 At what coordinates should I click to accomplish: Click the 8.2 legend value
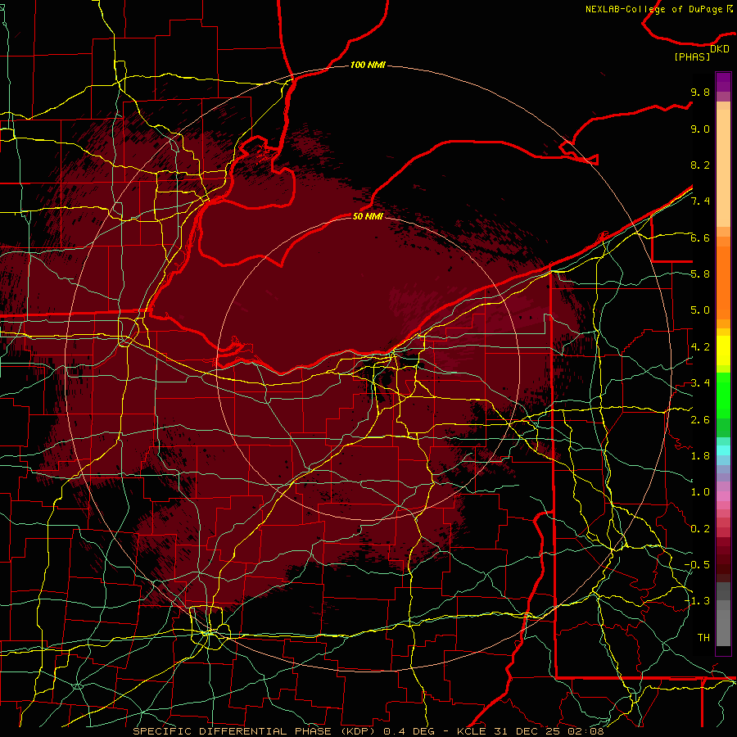click(700, 165)
